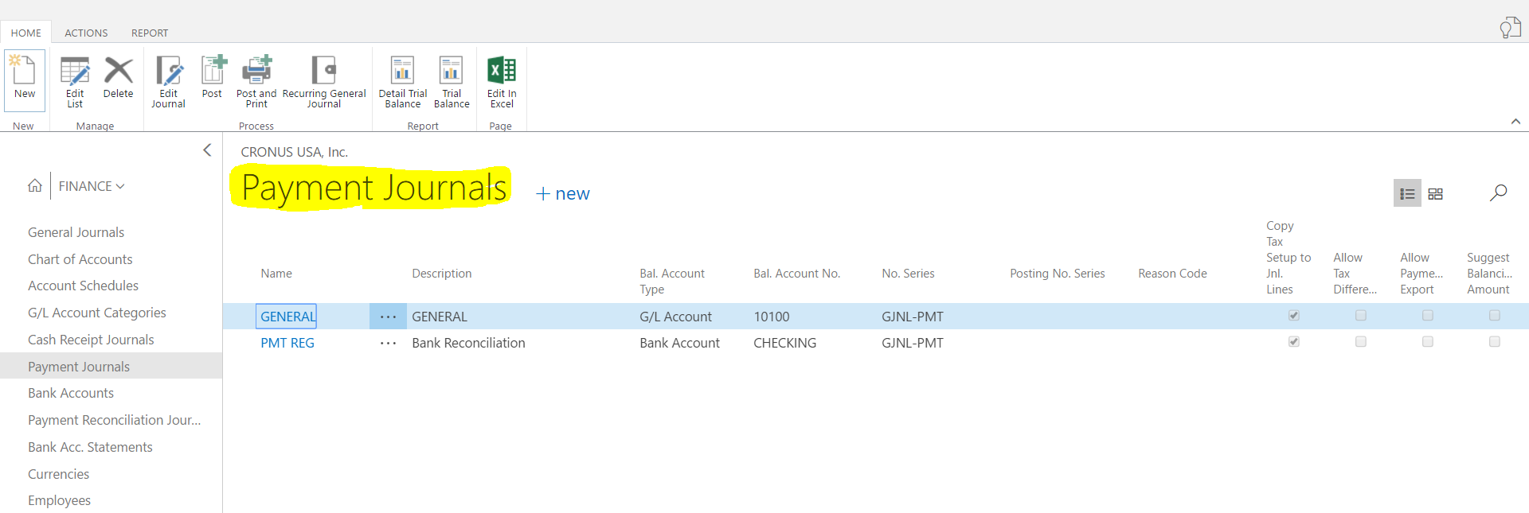Click the Bank Reconciliation description cell
Screen dimensions: 1529x513
tap(468, 343)
